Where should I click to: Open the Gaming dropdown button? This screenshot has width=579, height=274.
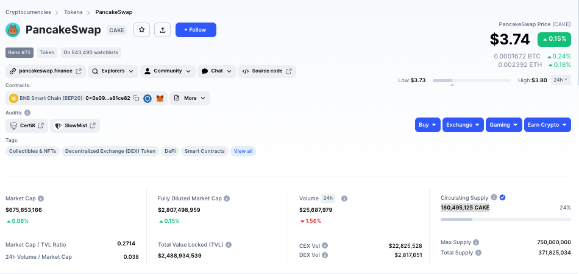(x=504, y=125)
